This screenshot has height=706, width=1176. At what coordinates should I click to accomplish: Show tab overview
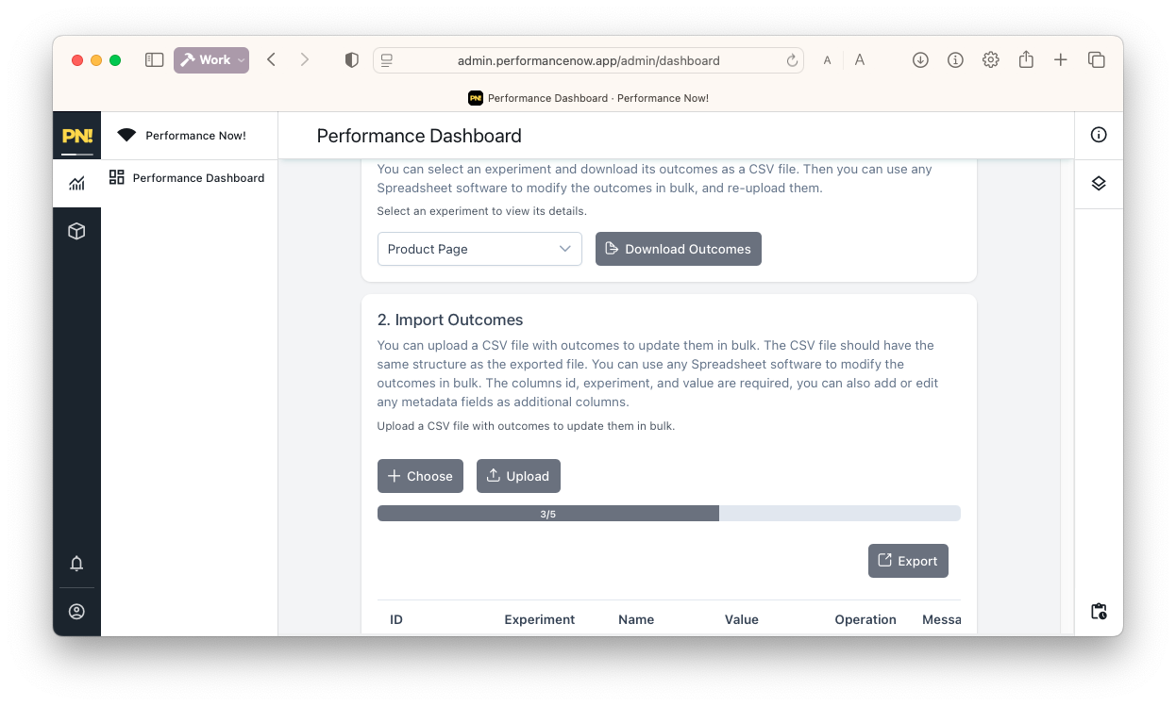pyautogui.click(x=1097, y=60)
